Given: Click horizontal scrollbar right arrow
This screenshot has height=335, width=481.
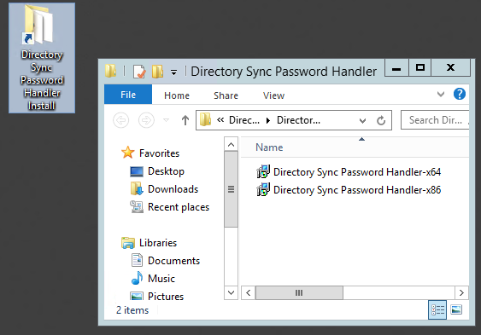Looking at the screenshot, I should coord(461,293).
